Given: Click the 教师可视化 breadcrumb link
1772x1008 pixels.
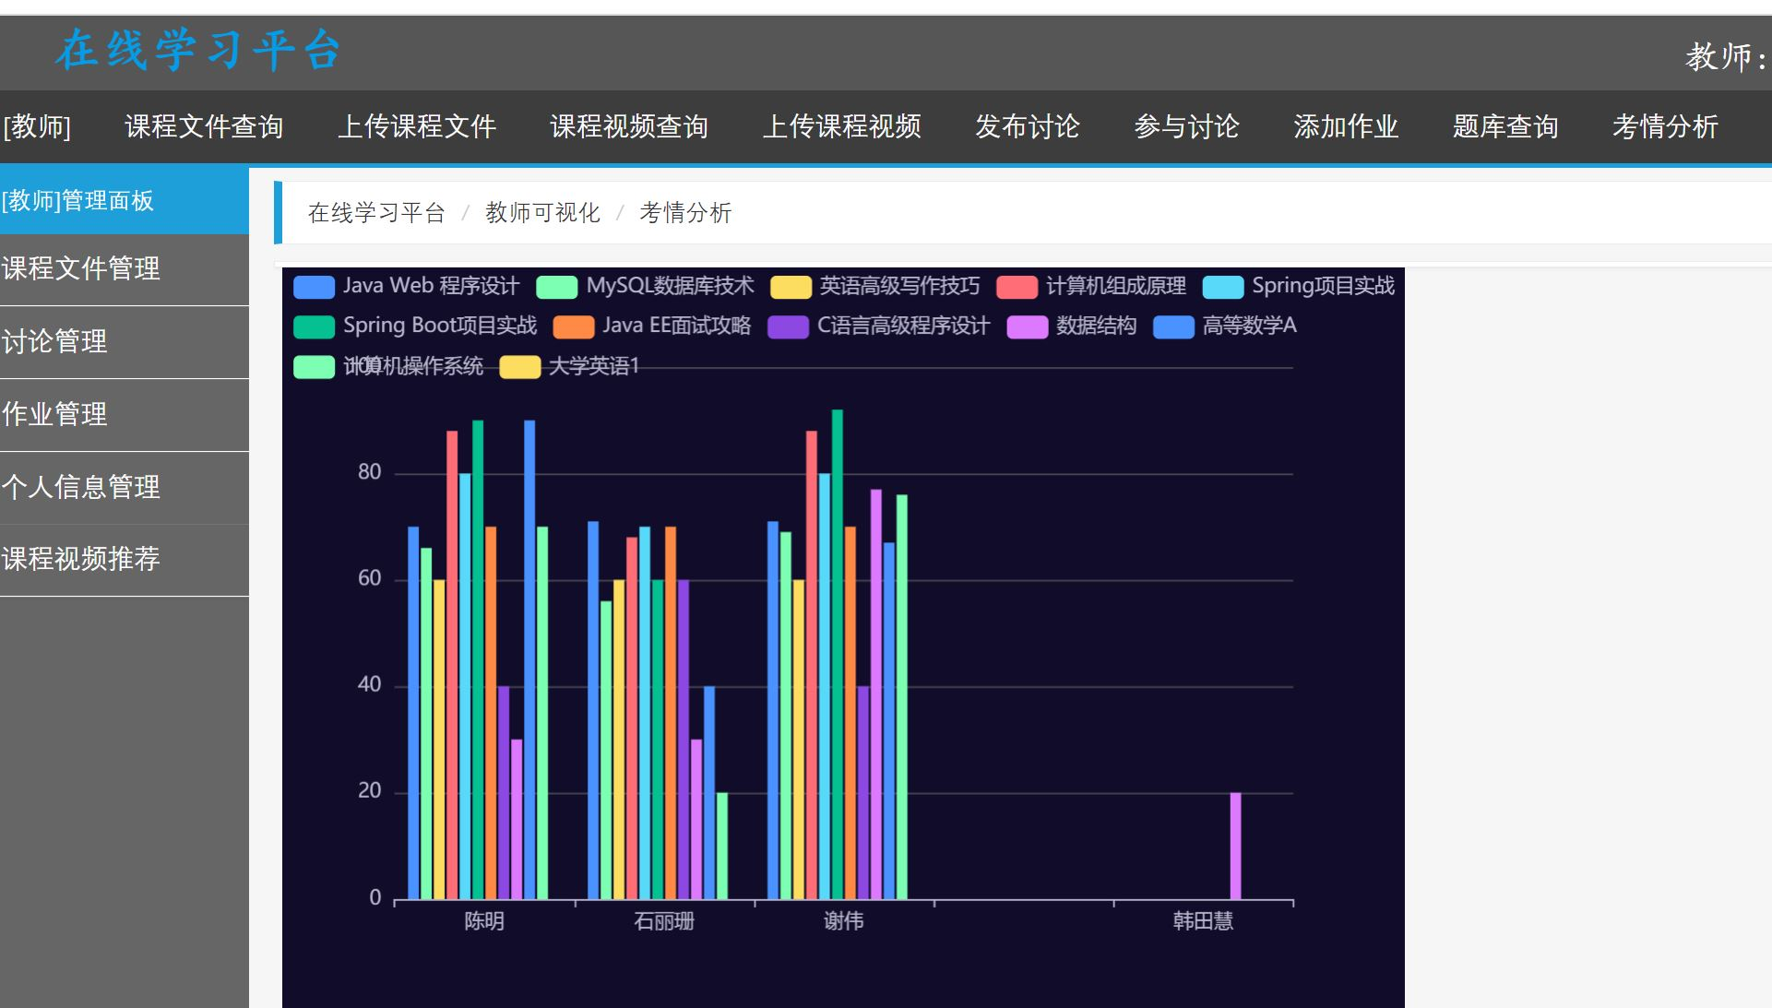Looking at the screenshot, I should coord(542,213).
